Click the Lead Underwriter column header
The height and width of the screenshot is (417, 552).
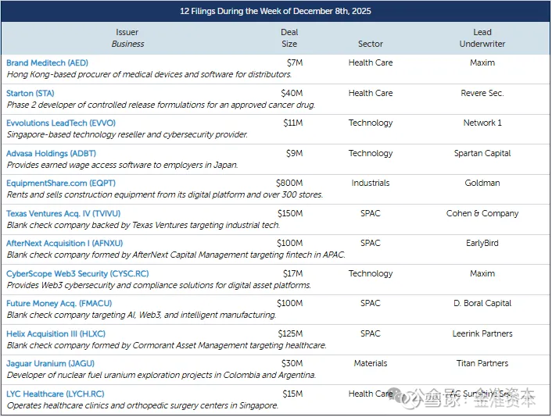(x=482, y=38)
